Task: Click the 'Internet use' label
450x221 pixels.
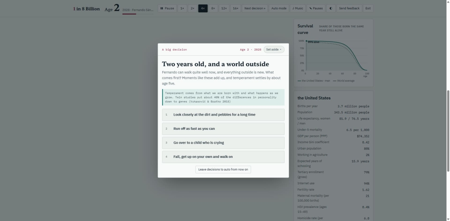Action: click(x=306, y=184)
